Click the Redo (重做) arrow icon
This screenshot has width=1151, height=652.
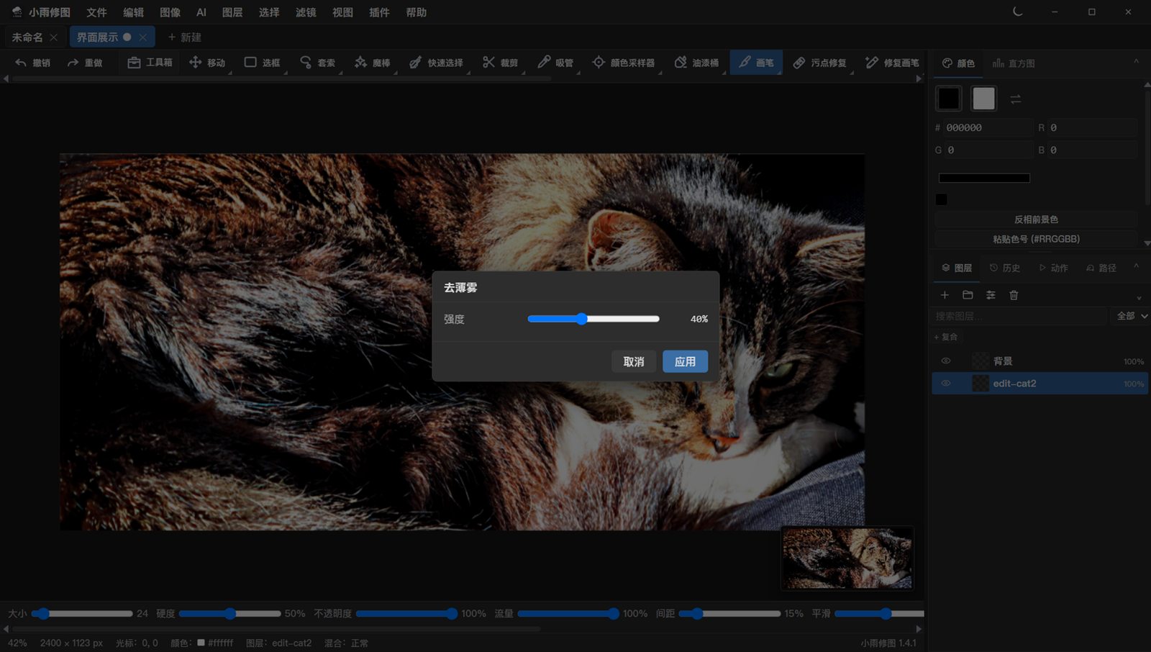(73, 63)
